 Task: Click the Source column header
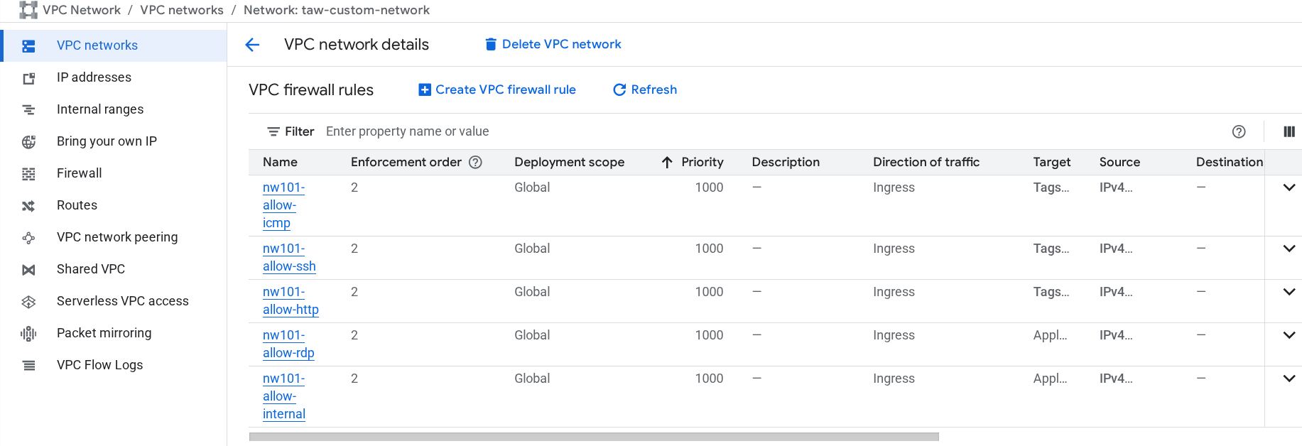[1119, 162]
